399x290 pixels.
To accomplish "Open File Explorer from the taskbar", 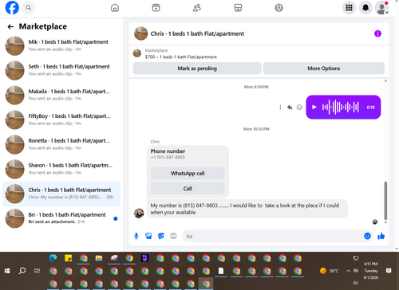I will [x=99, y=258].
